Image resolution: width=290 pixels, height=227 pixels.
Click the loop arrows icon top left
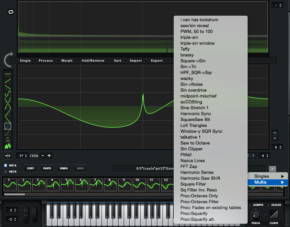click(x=11, y=11)
